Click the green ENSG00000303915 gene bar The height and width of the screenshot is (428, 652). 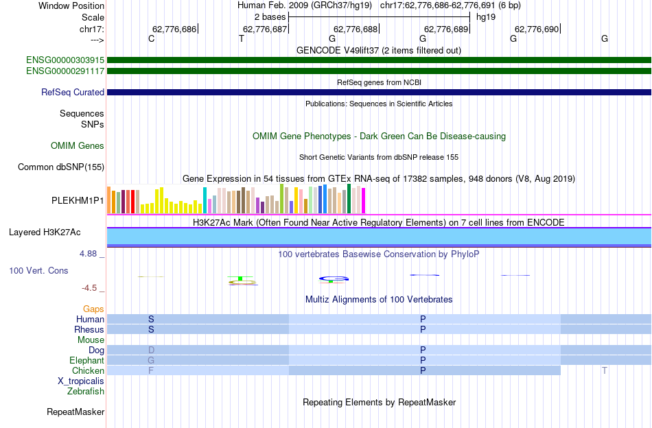(x=379, y=60)
